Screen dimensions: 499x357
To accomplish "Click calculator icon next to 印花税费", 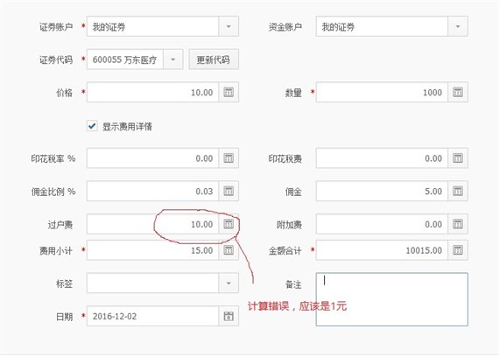I will [x=458, y=158].
